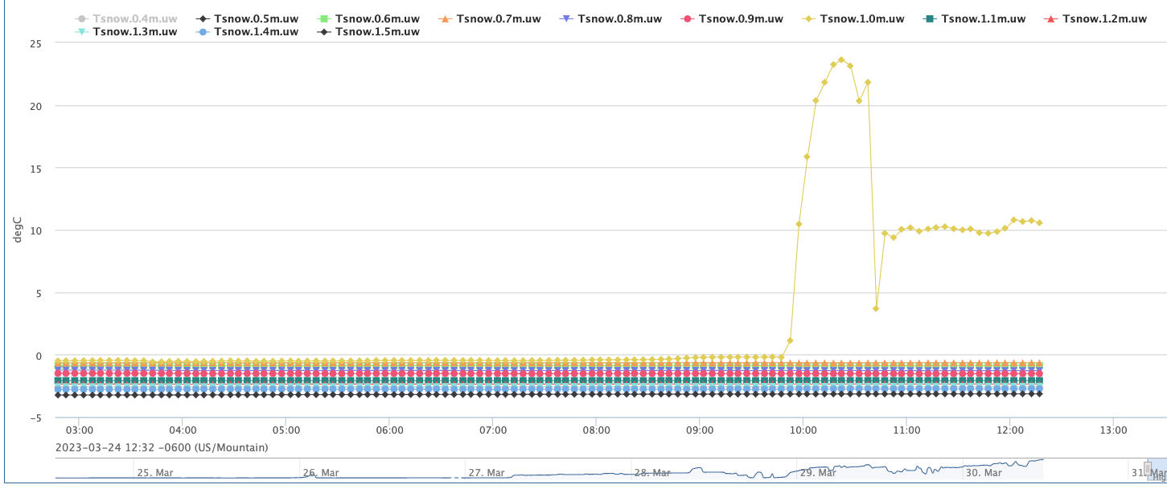Image resolution: width=1167 pixels, height=489 pixels.
Task: Click the Tsnow.1.5m.uw legend label
Action: tap(377, 32)
